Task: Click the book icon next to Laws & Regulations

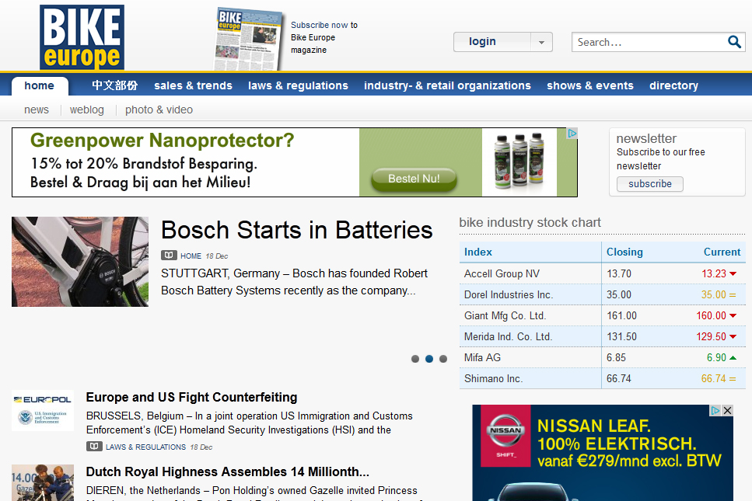Action: [94, 447]
